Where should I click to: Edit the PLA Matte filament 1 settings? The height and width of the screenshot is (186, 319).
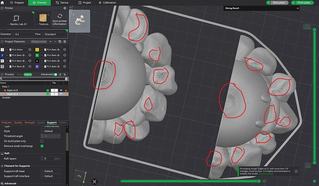(x=30, y=49)
